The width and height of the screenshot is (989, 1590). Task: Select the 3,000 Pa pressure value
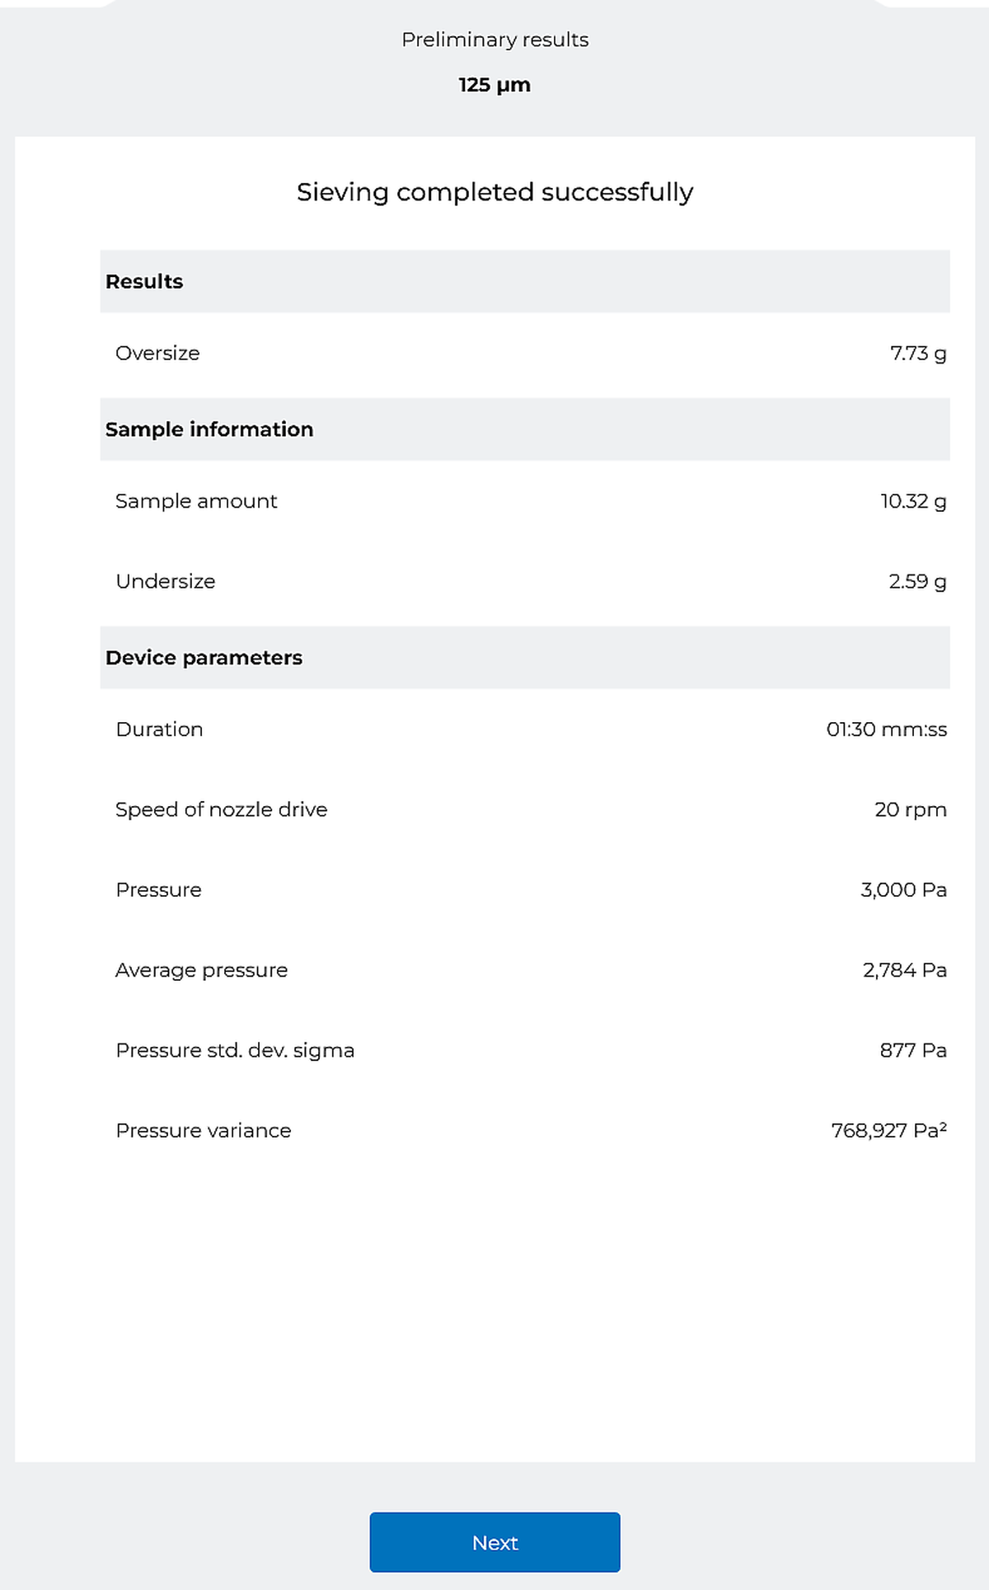[x=903, y=889]
